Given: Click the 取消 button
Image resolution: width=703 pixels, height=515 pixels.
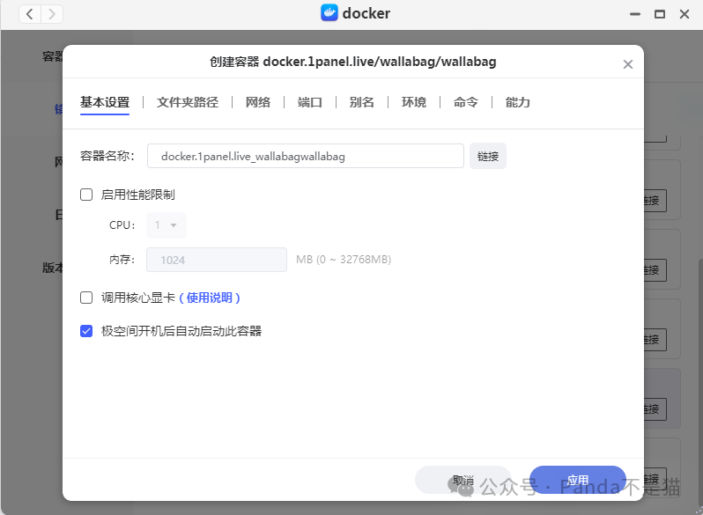Looking at the screenshot, I should click(x=463, y=480).
